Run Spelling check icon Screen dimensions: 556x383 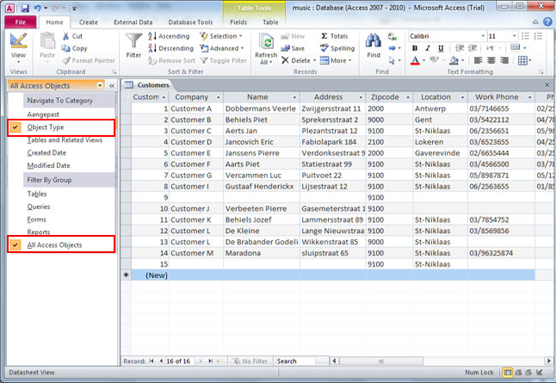tap(324, 48)
